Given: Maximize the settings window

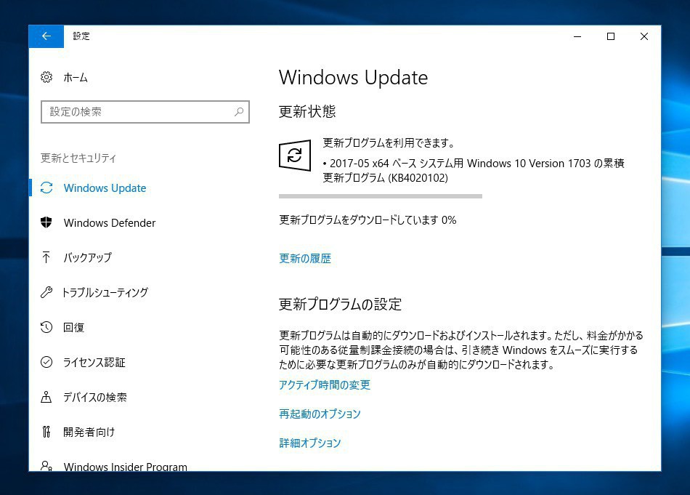Looking at the screenshot, I should coord(611,36).
